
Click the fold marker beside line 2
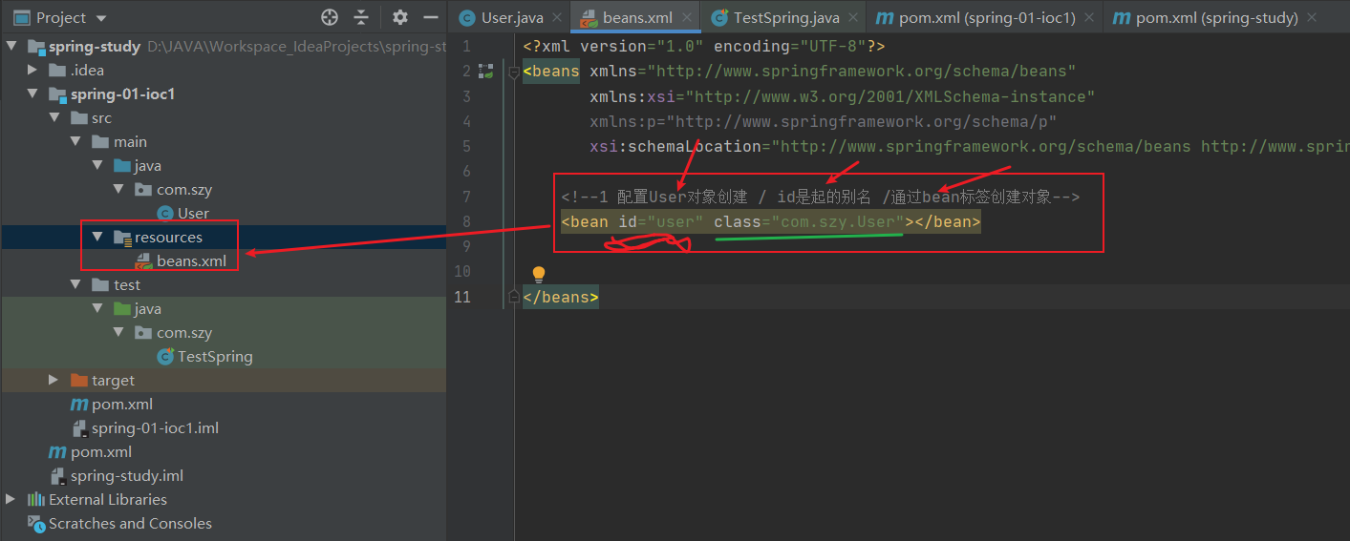point(514,72)
